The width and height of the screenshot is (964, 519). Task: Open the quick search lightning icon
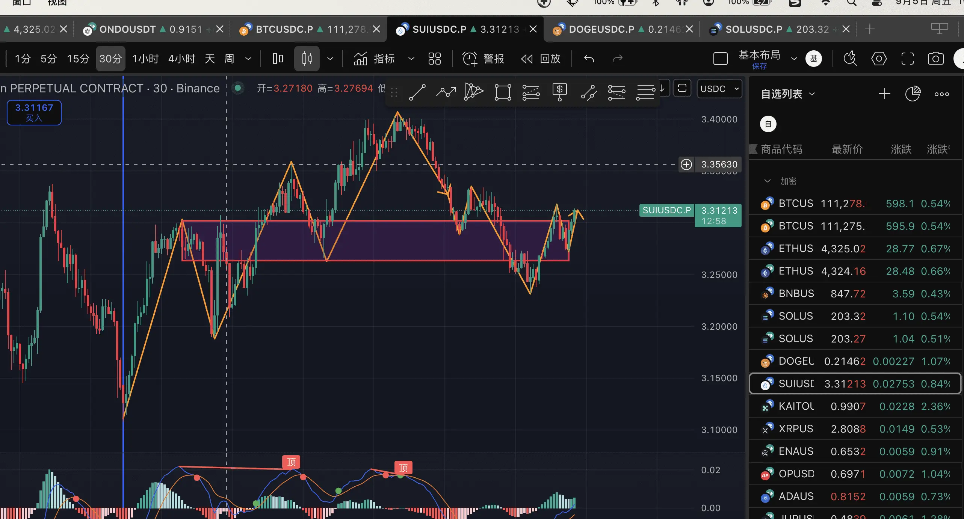click(850, 59)
